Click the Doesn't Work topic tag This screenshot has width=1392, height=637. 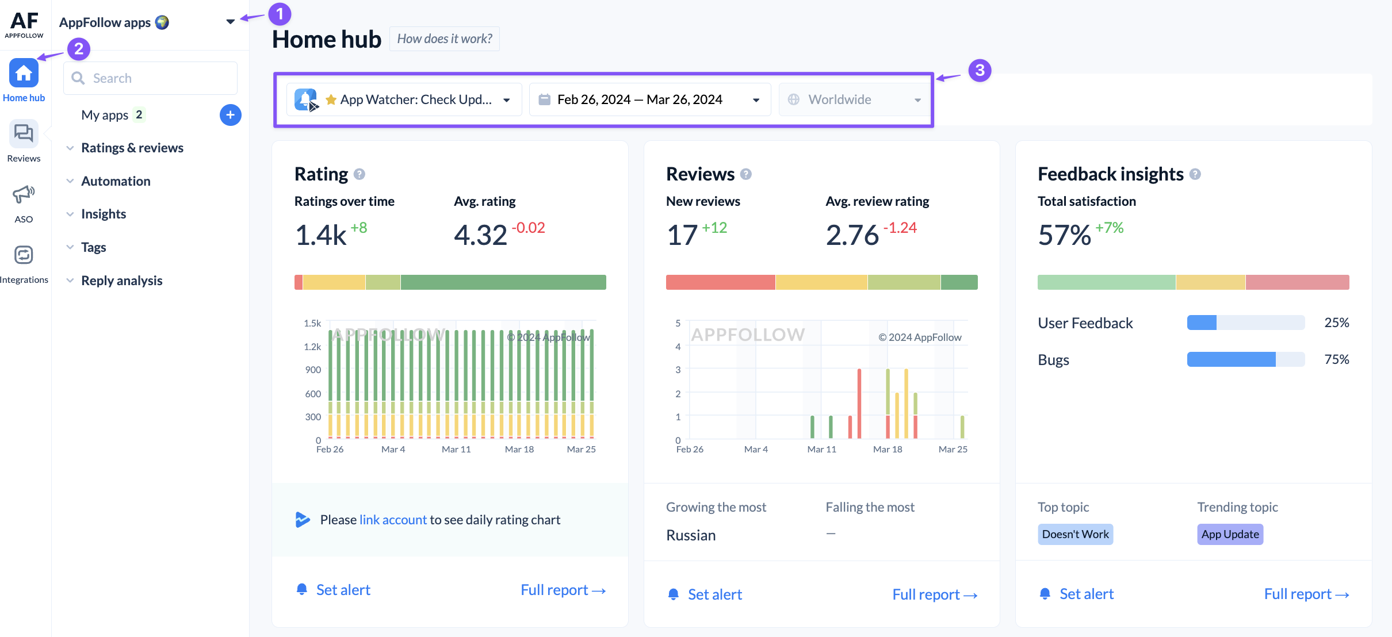click(x=1075, y=534)
